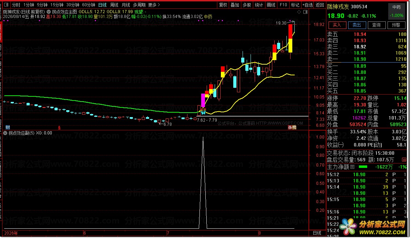Screen dimensions: 411x238
Task: Open the 复权 adjustment menu
Action: tap(223, 5)
